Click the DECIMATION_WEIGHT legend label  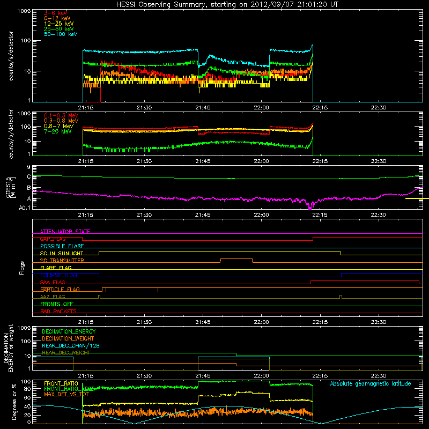tap(68, 338)
